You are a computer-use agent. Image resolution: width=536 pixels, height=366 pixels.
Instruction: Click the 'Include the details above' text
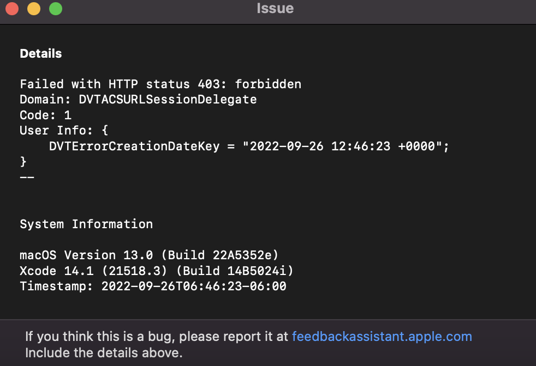[103, 352]
